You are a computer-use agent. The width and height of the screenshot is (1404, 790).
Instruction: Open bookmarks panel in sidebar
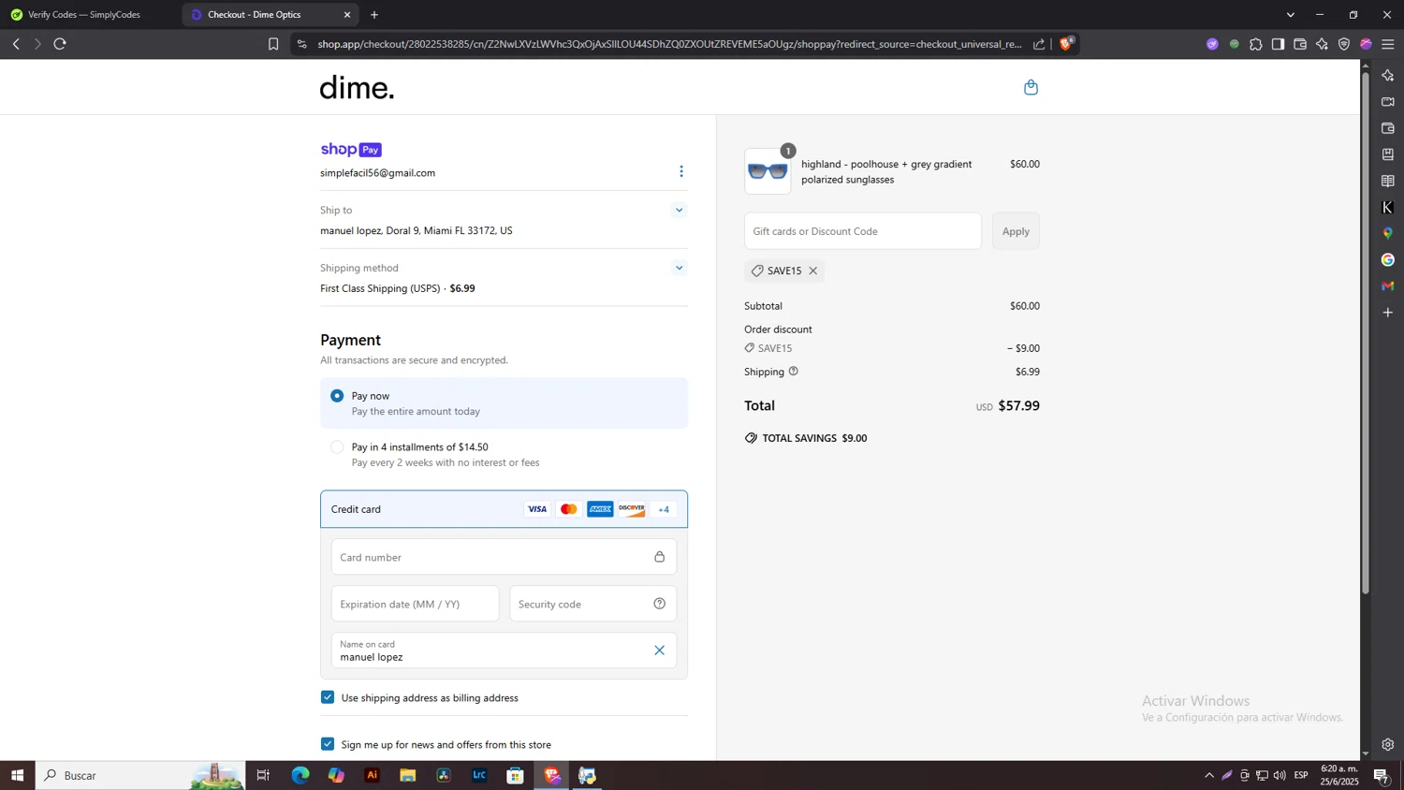(x=1388, y=154)
